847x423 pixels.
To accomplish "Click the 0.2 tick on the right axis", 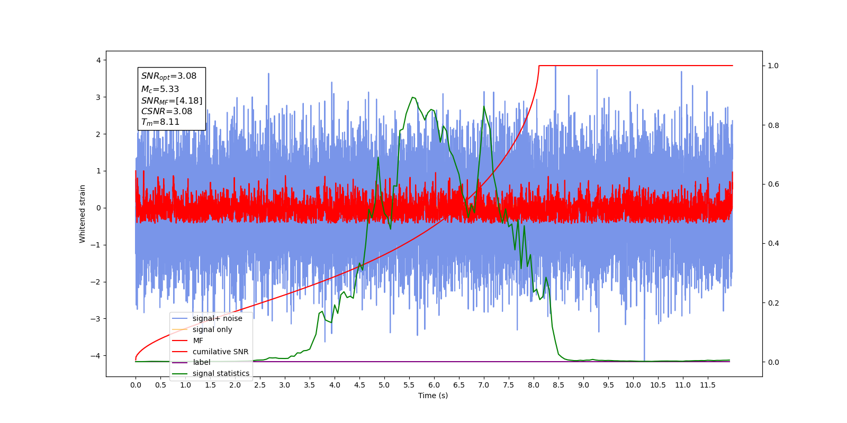I will (773, 303).
